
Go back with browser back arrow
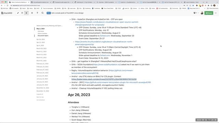[2, 5]
